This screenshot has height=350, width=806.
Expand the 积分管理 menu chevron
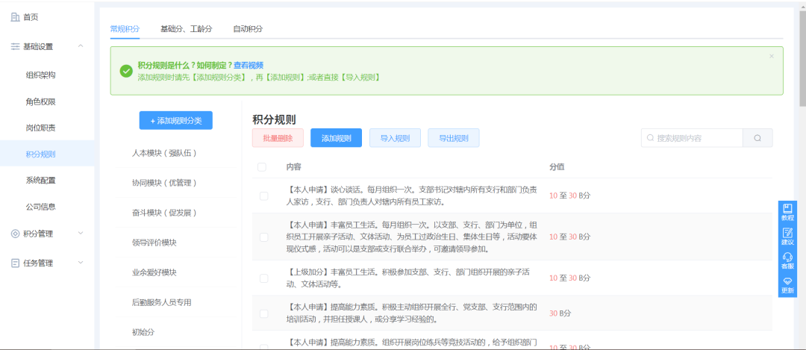point(81,234)
